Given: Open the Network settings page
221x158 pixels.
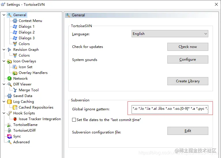Looking at the screenshot, I should click(x=20, y=79).
